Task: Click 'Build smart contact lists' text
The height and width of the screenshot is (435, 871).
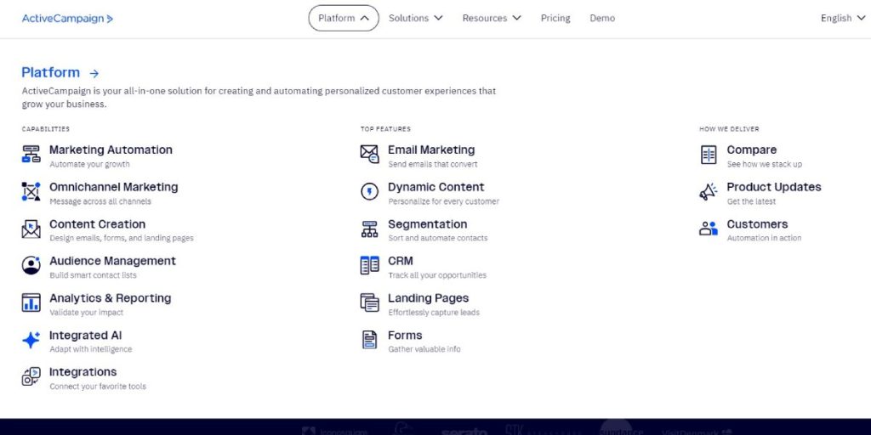Action: 93,275
